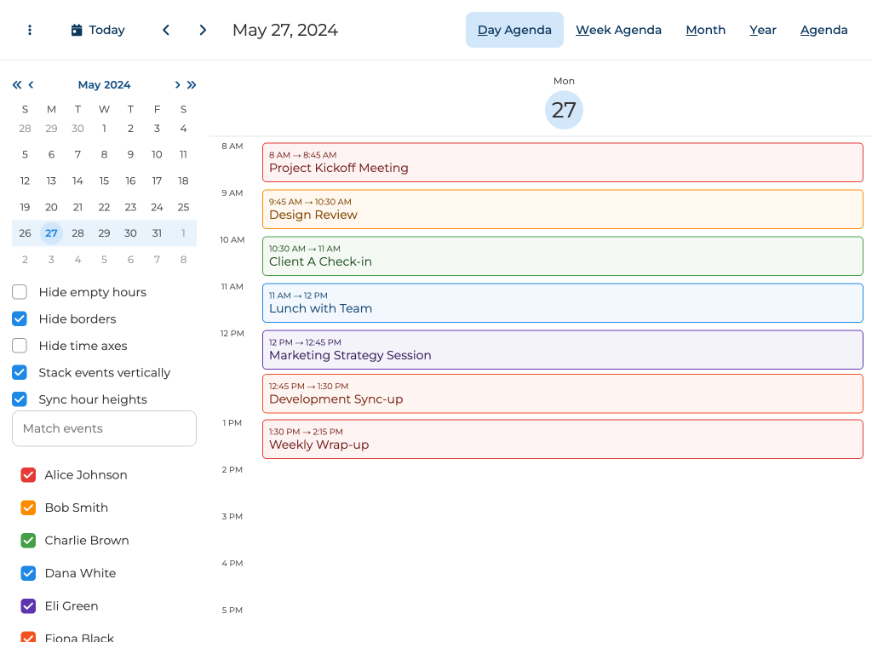This screenshot has width=872, height=654.
Task: Switch to Month view
Action: [705, 30]
